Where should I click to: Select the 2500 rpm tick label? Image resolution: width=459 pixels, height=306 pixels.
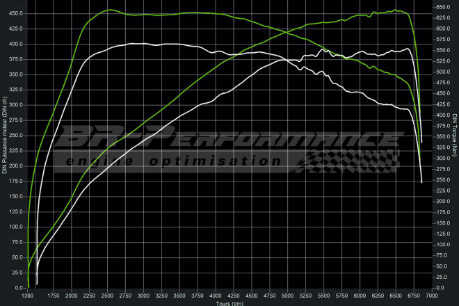click(x=107, y=296)
